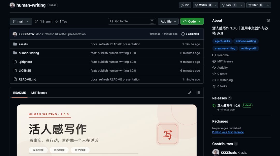Open the main branch selector dropdown
The image size is (280, 156).
pos(21,21)
